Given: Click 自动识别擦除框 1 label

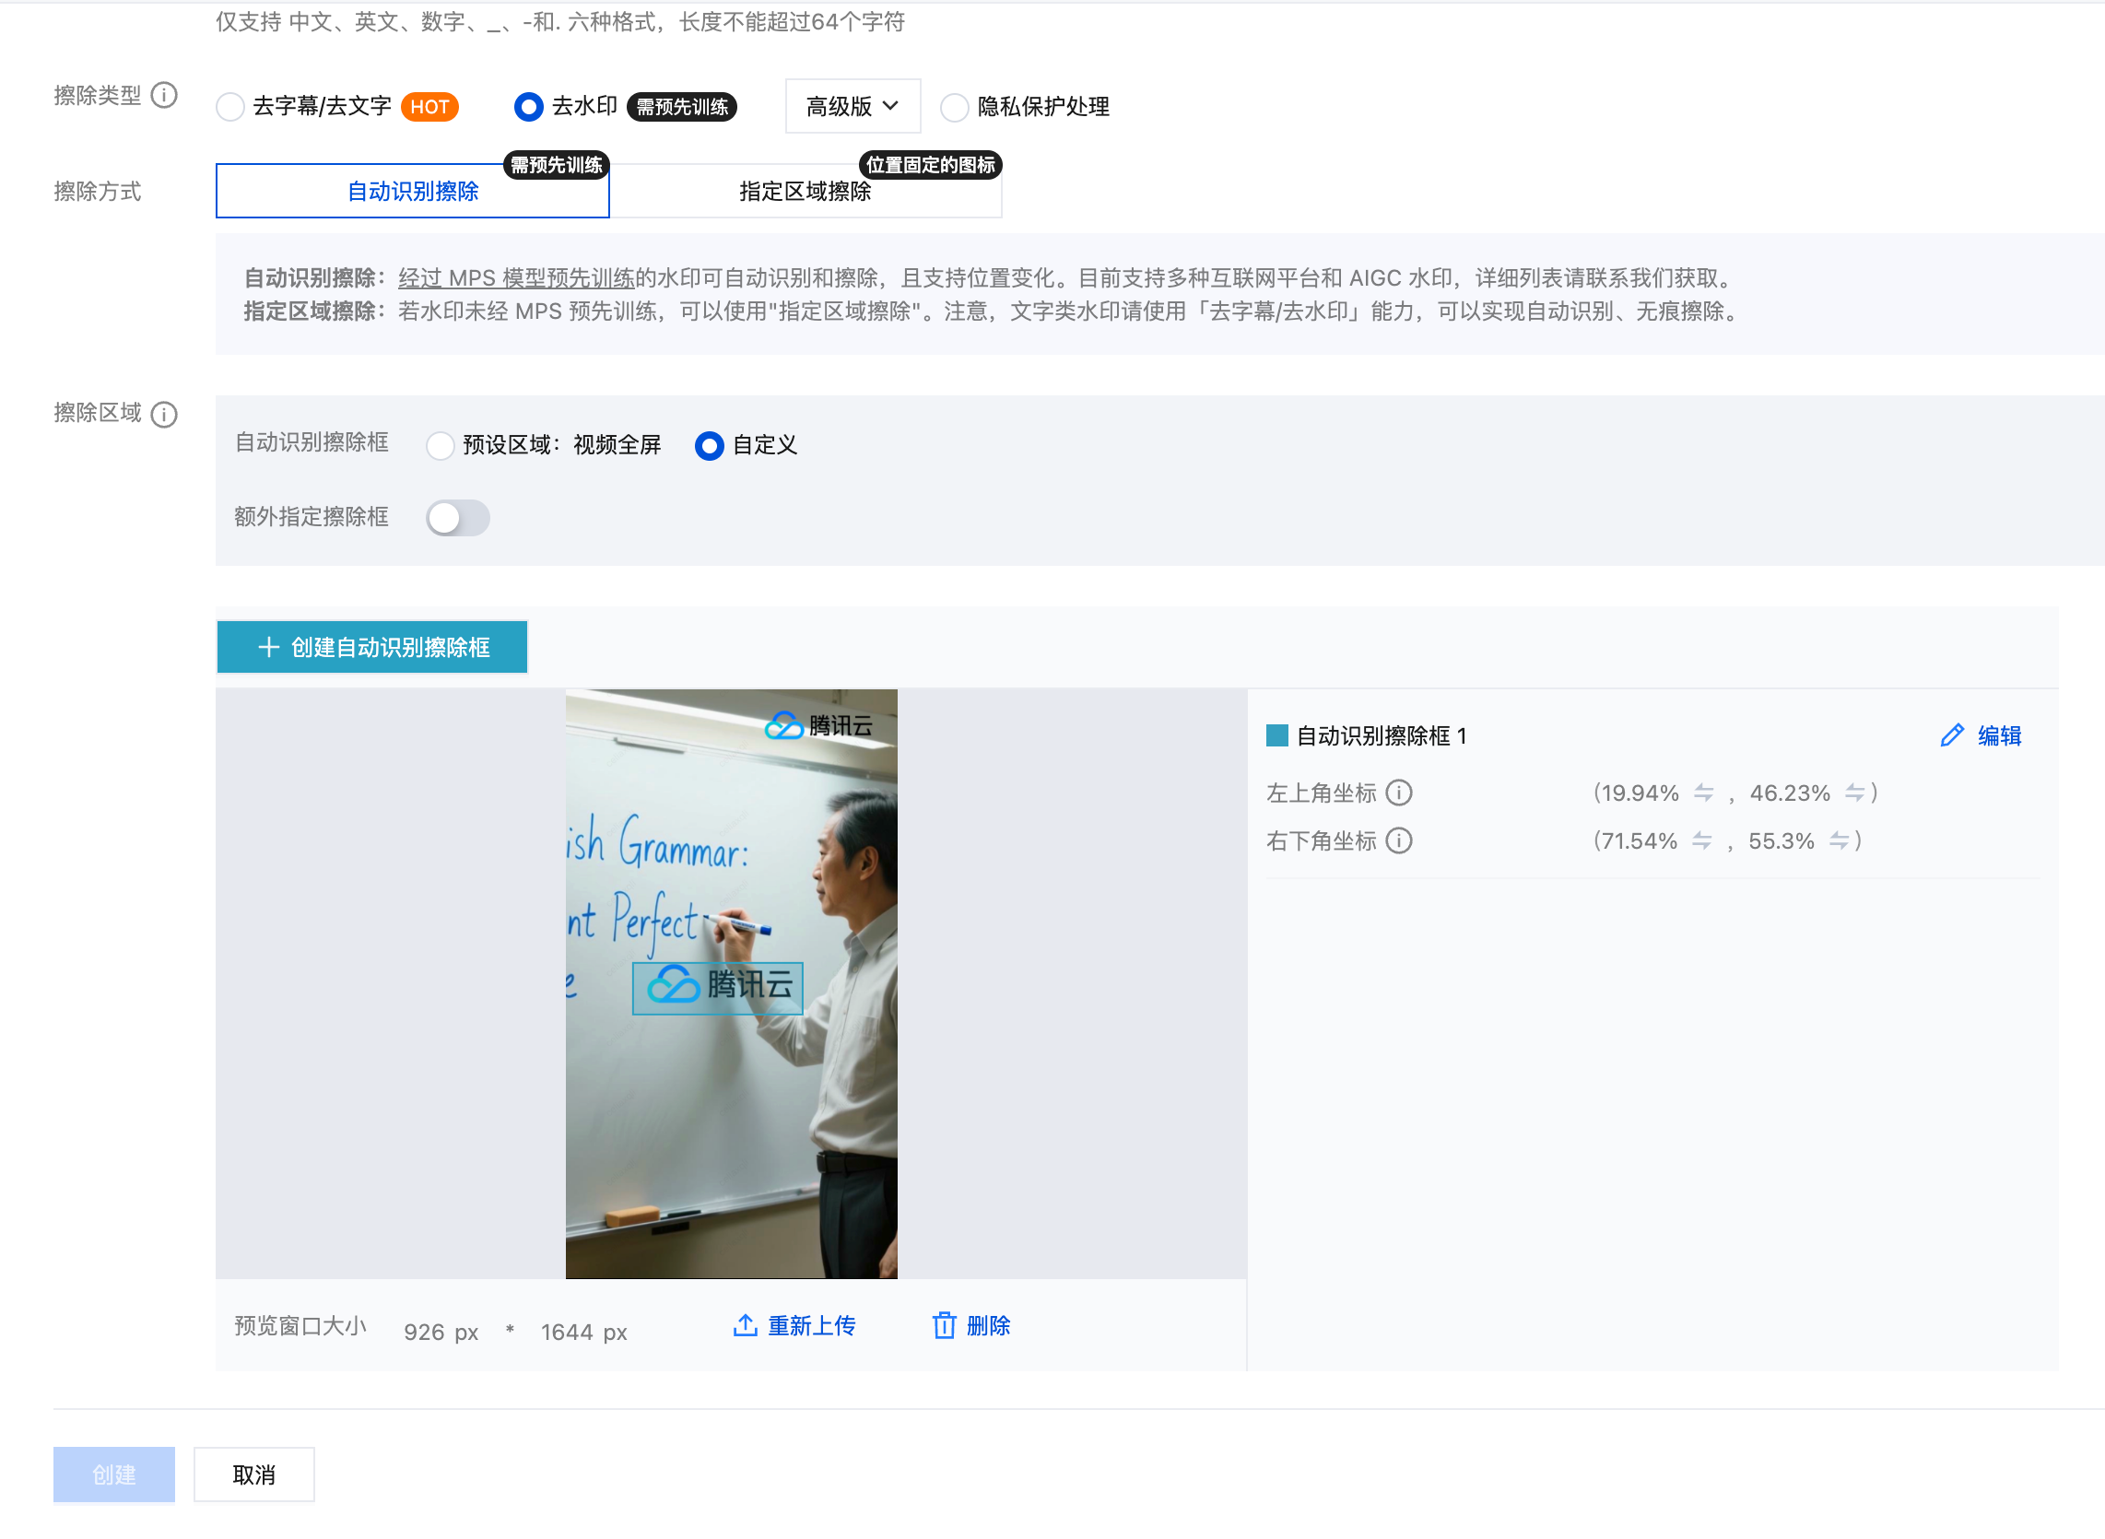Looking at the screenshot, I should point(1382,736).
